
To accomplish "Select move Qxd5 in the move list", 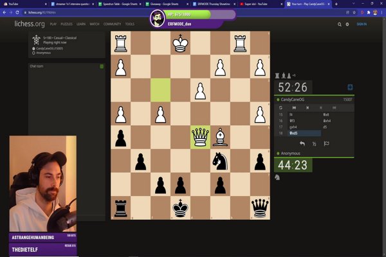I will tap(293, 134).
